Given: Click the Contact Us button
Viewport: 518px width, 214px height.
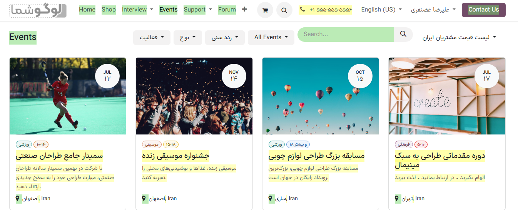Looking at the screenshot, I should (x=483, y=10).
